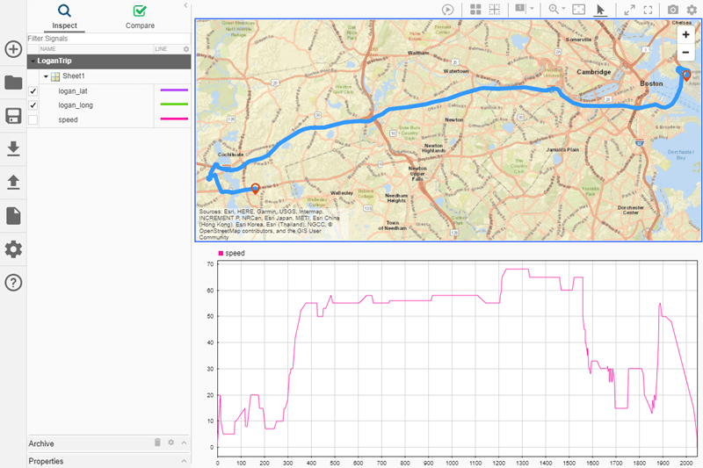The height and width of the screenshot is (468, 703).
Task: Click the NAME column header
Action: 48,49
